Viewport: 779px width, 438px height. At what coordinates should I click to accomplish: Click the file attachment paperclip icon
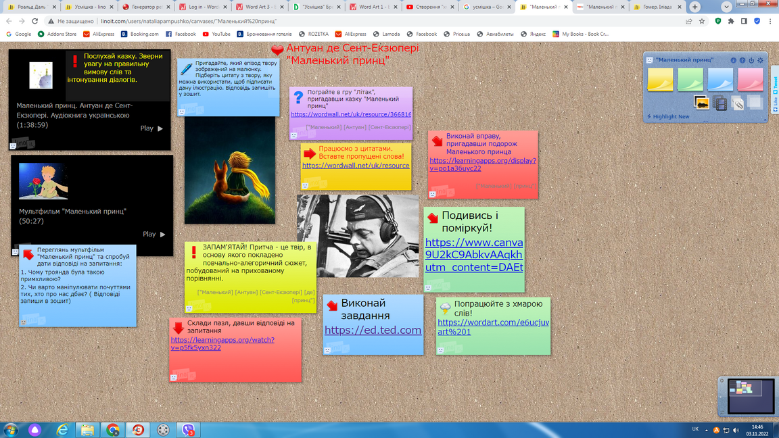point(737,103)
